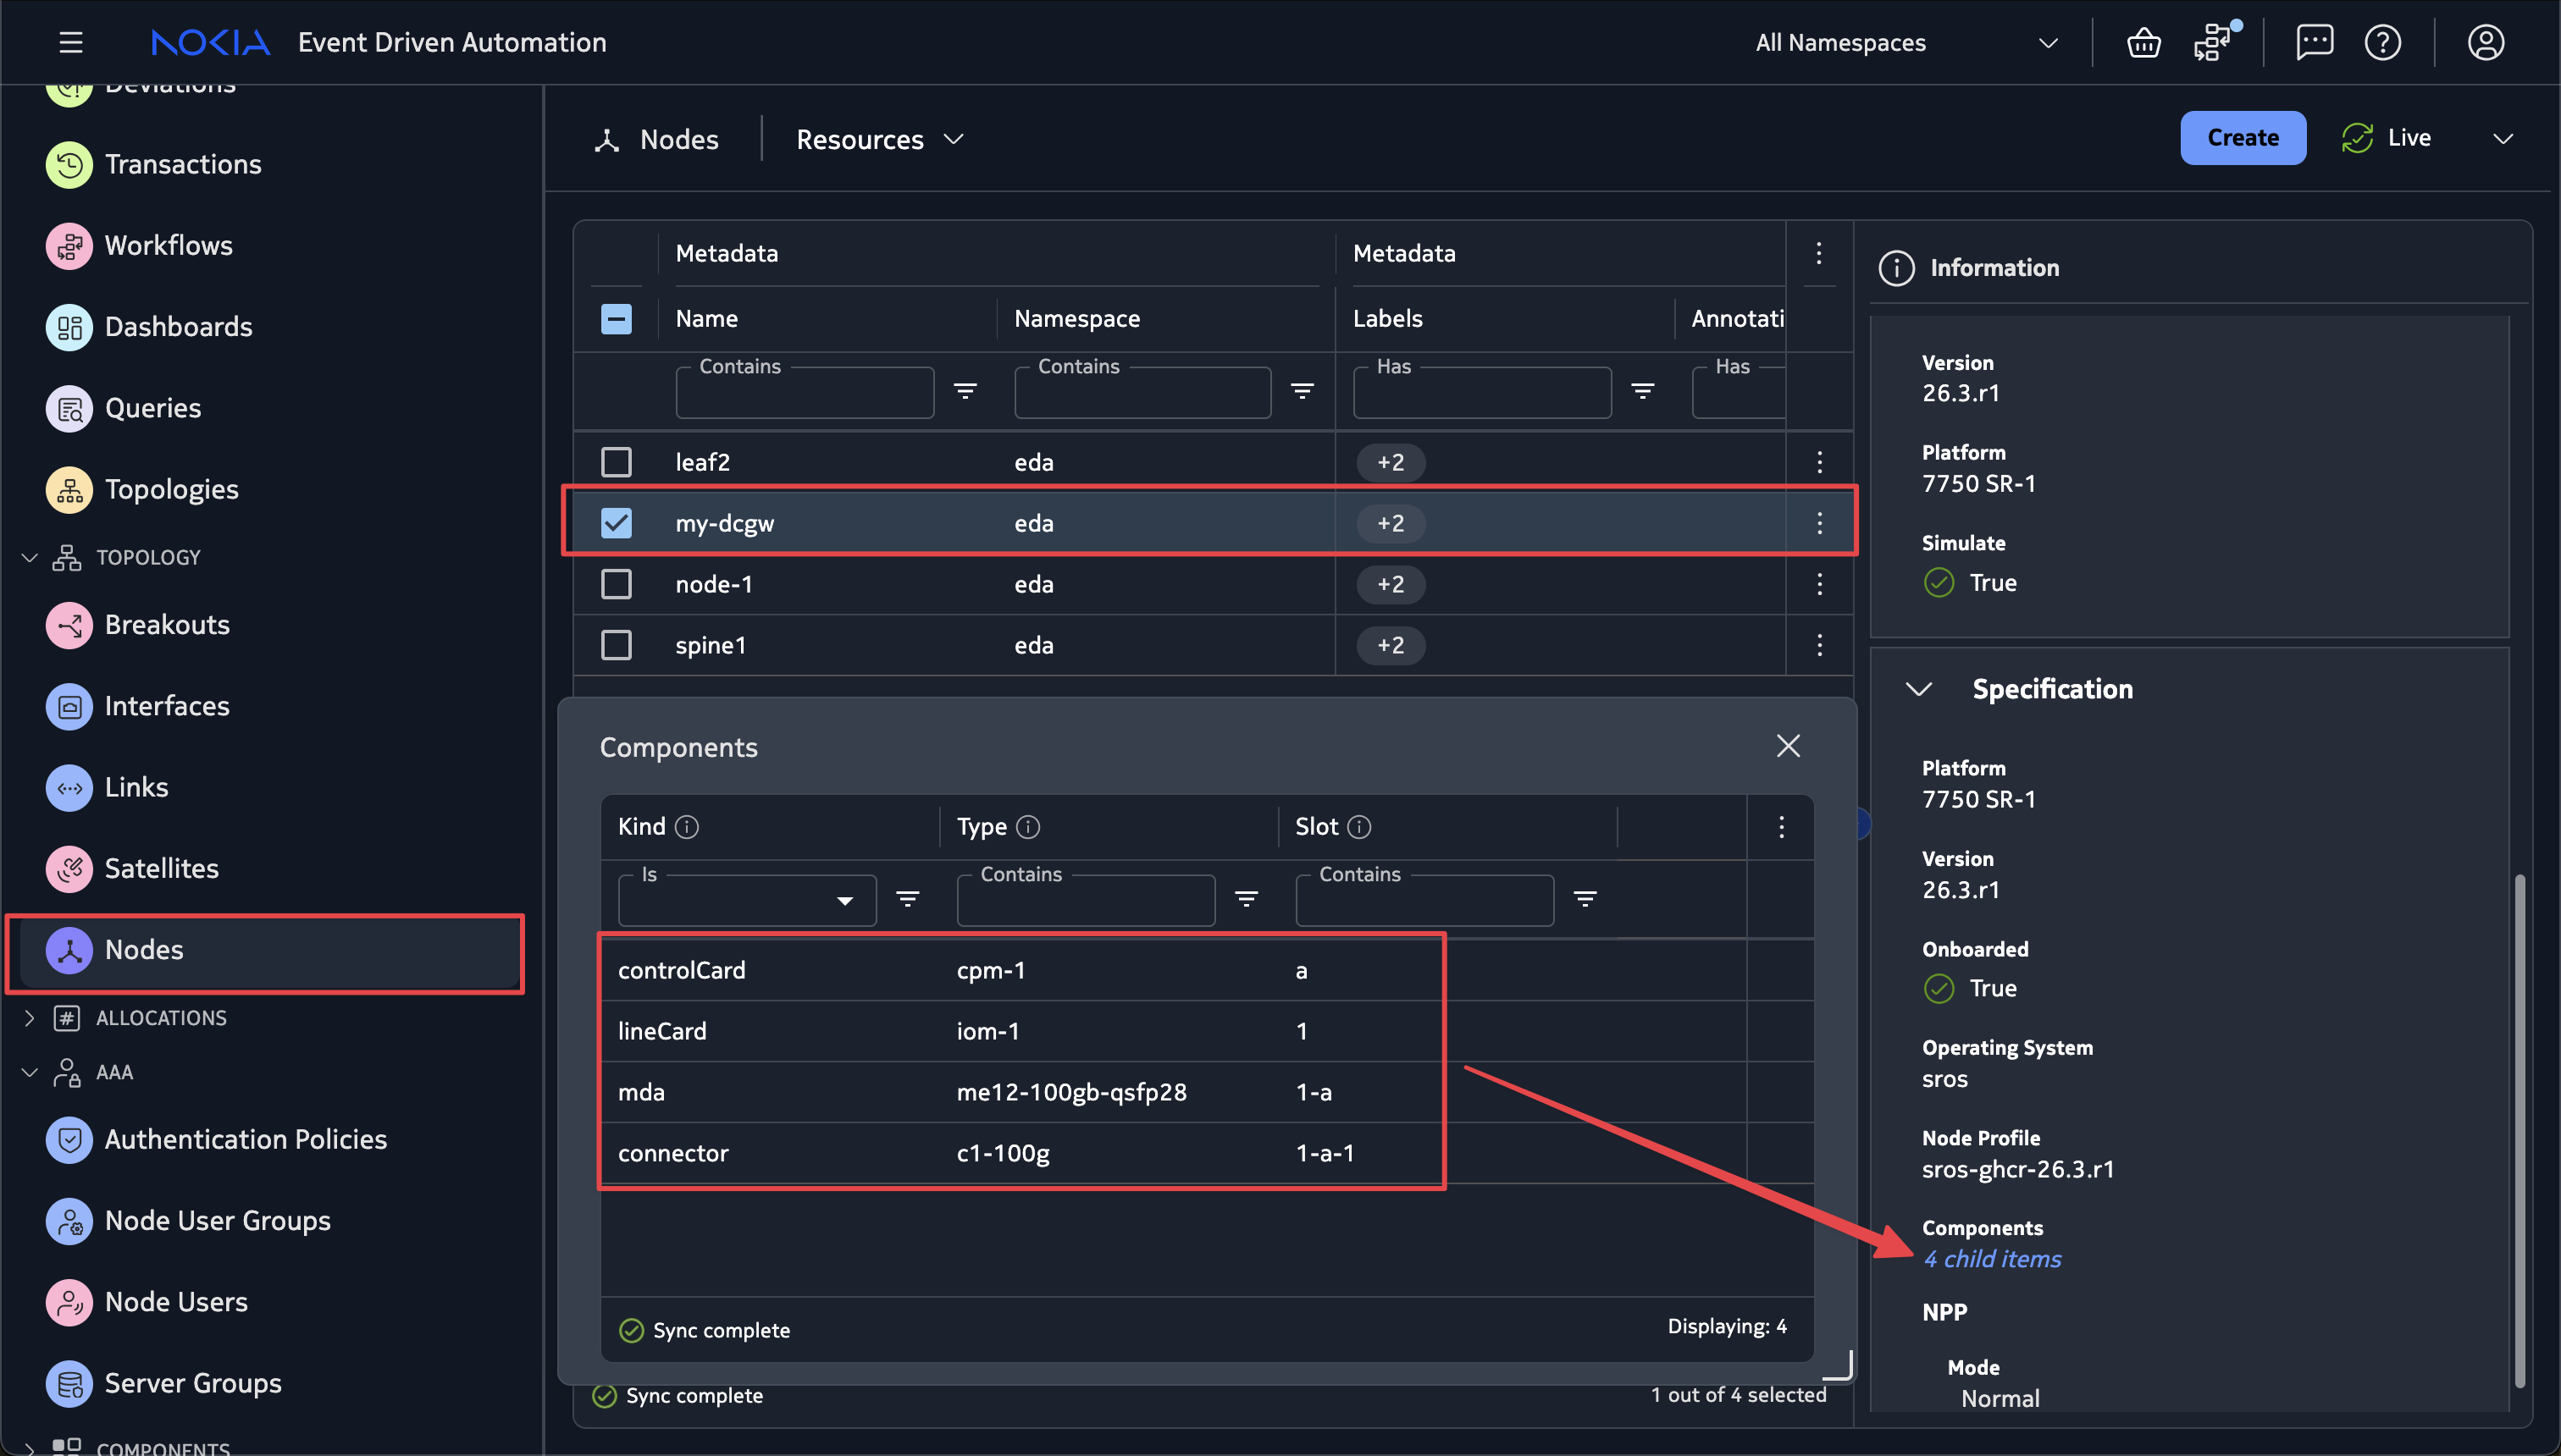Collapse the AAA sidebar section
Image resolution: width=2561 pixels, height=1456 pixels.
pos(29,1072)
